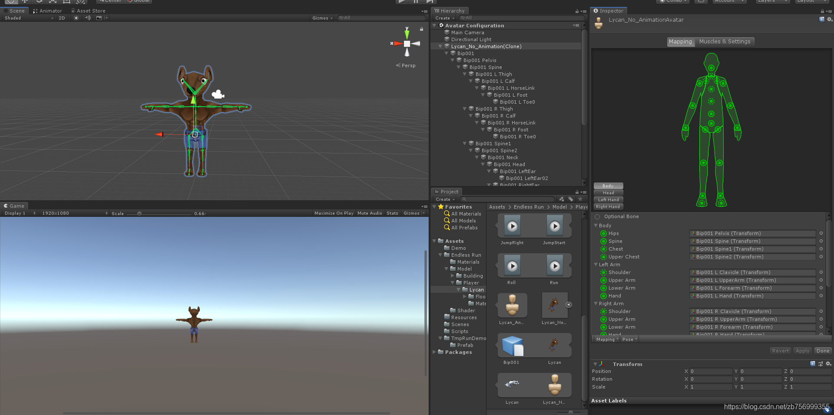834x415 pixels.
Task: Click JumpRight animation clip icon
Action: pyautogui.click(x=513, y=226)
